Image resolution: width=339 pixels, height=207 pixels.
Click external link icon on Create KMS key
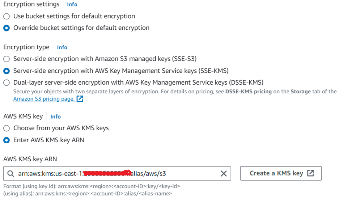pyautogui.click(x=310, y=173)
